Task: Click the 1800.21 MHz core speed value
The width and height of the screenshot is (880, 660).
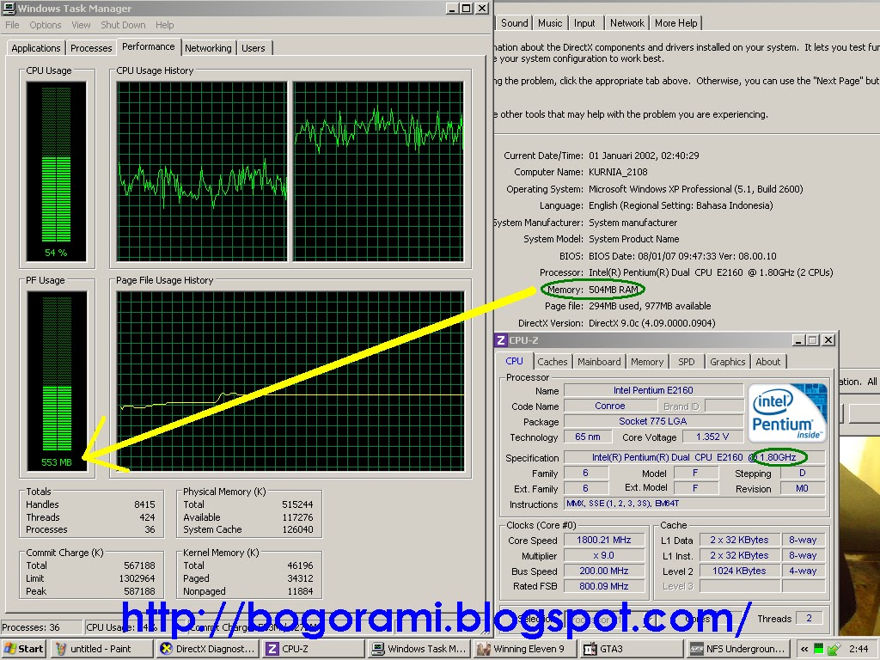Action: tap(604, 540)
